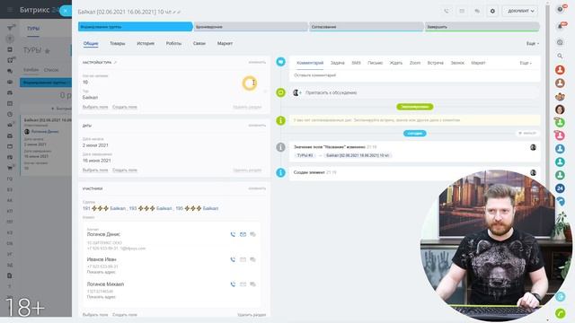
Task: Click 'Выбрать поле' in the Настройки тура section
Action: [x=95, y=107]
